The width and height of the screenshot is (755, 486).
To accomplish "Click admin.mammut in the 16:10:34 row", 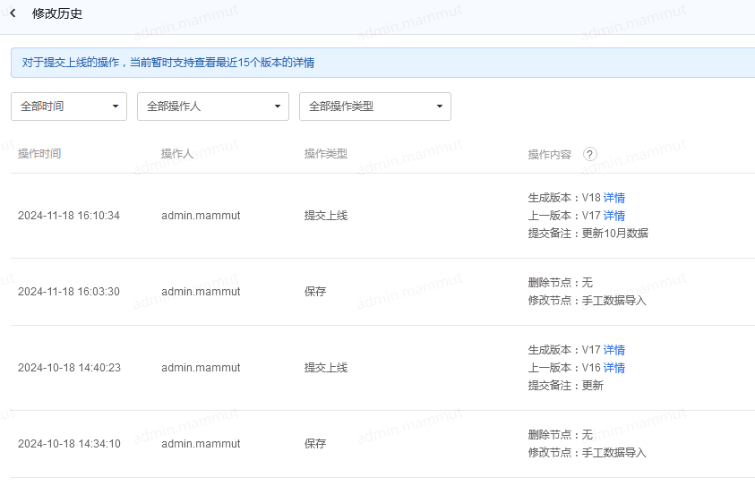I will [201, 216].
